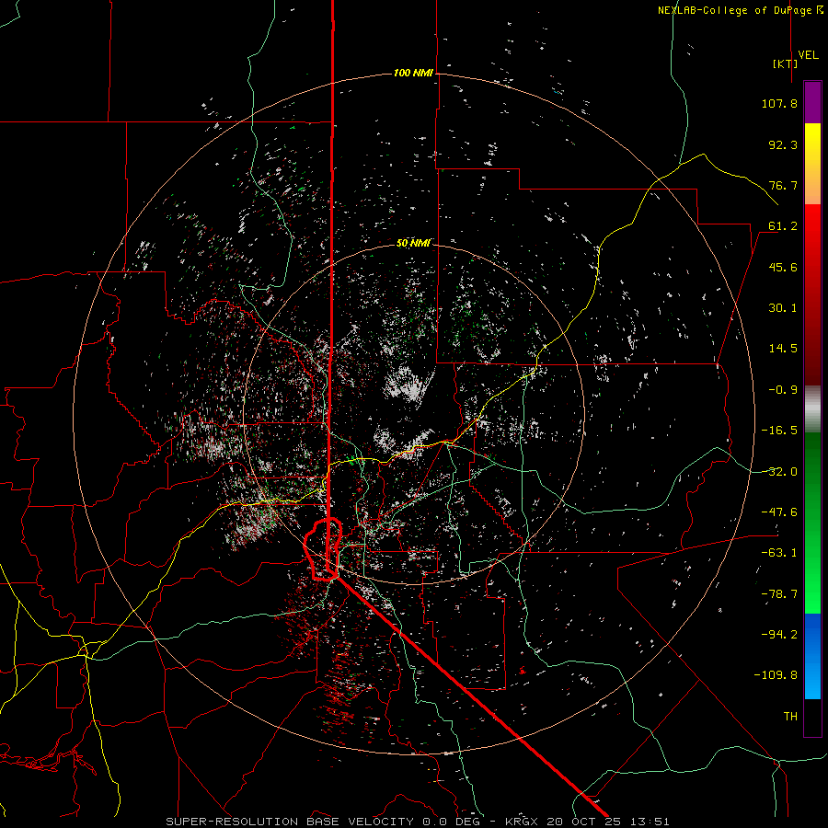Click the -78.7 velocity scale value
Screen dimensions: 828x828
coord(779,594)
